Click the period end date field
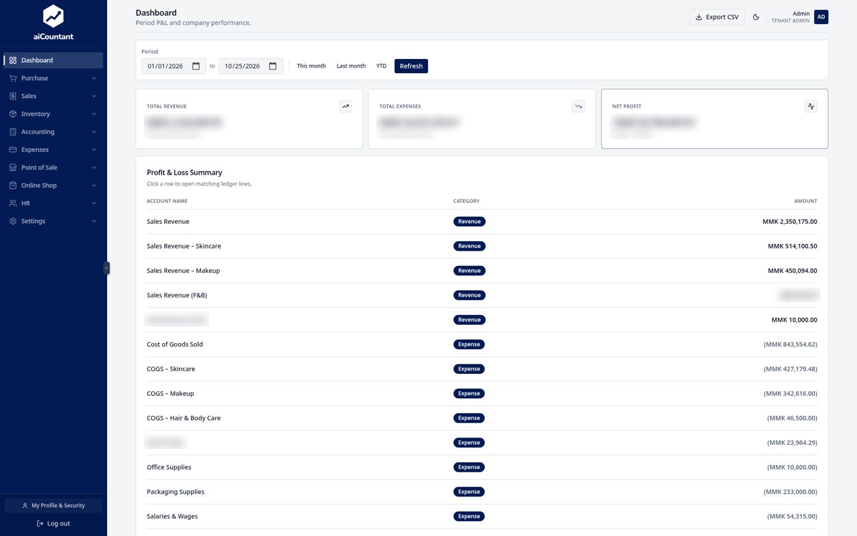 [250, 66]
